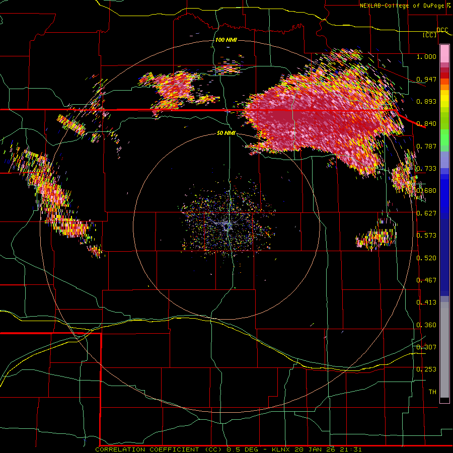Click the 0.360 scale value
This screenshot has height=453, width=453.
[426, 325]
